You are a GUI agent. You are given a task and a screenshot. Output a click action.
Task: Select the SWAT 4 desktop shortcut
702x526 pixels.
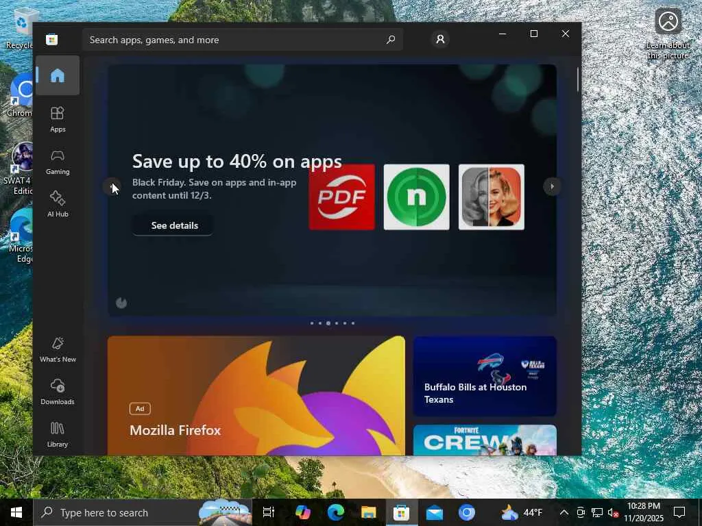tap(18, 168)
